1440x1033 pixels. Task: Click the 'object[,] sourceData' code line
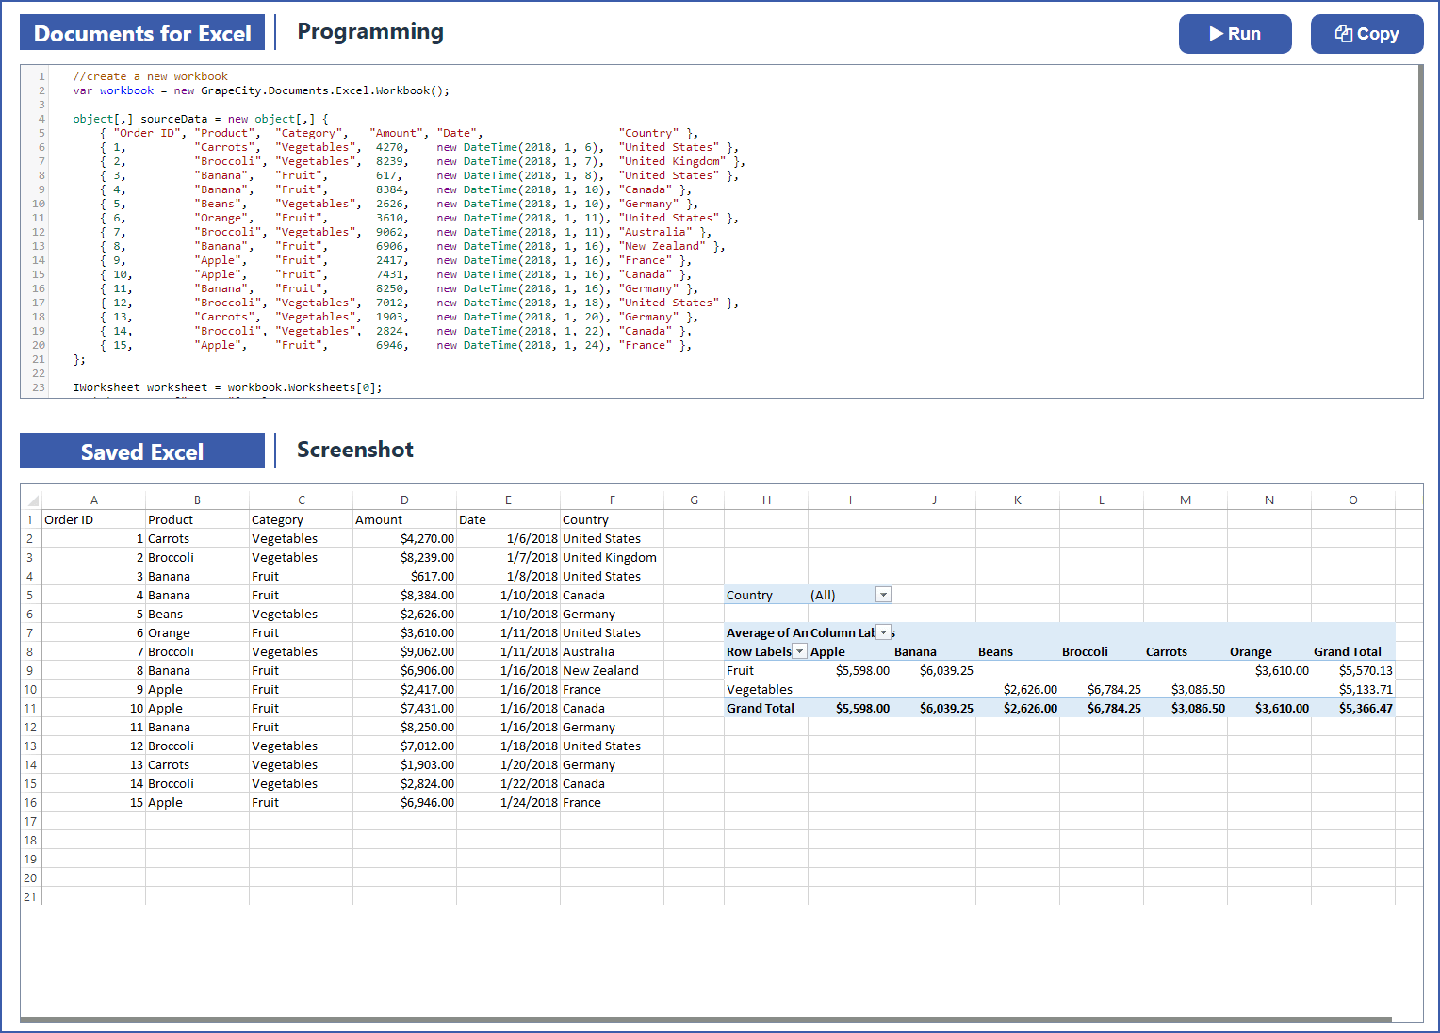pyautogui.click(x=201, y=119)
